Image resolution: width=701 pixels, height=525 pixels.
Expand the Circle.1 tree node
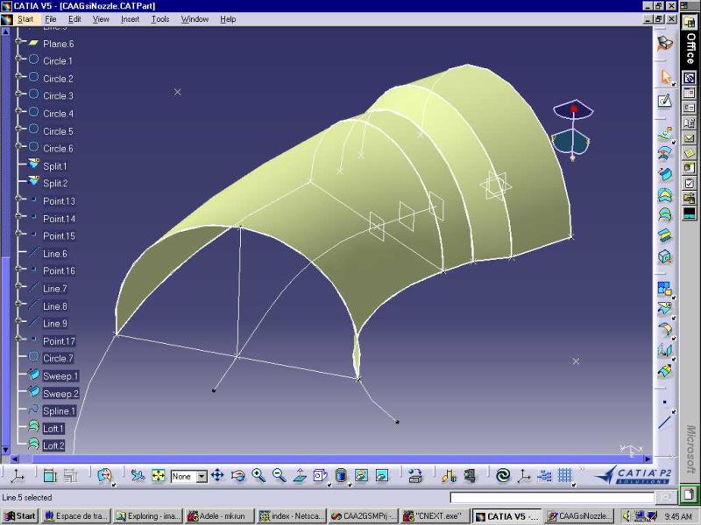click(18, 59)
